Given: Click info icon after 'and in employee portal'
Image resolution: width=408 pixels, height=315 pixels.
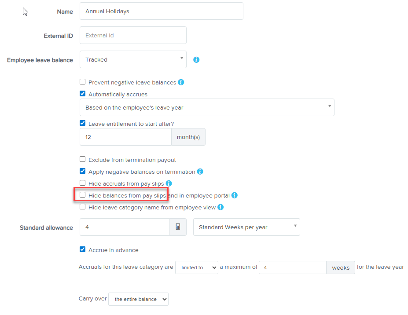Looking at the screenshot, I should tap(235, 195).
